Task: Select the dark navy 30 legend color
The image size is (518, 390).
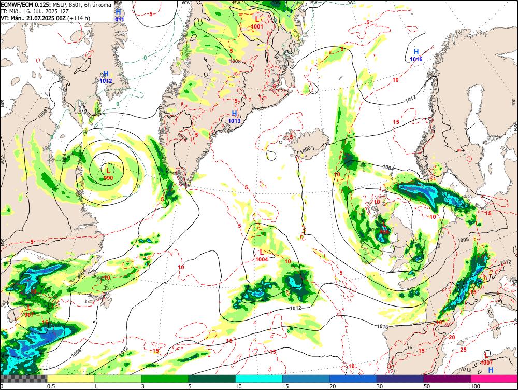Action: 400,379
